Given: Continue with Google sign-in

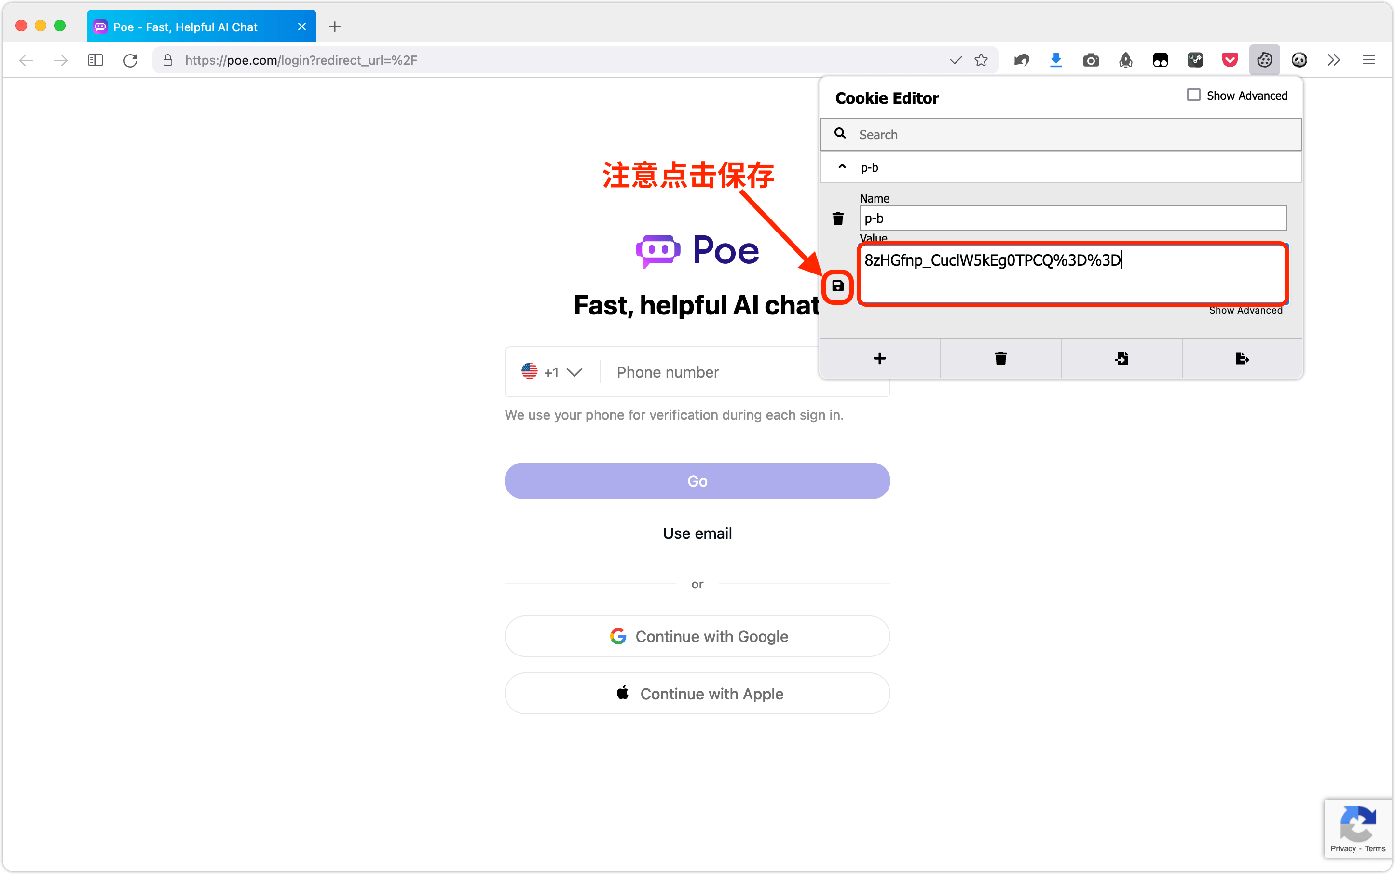Looking at the screenshot, I should tap(697, 636).
